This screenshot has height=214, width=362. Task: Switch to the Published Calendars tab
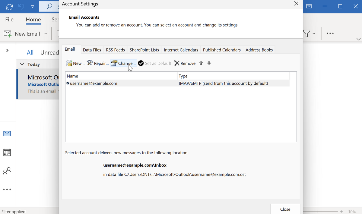[x=222, y=50]
